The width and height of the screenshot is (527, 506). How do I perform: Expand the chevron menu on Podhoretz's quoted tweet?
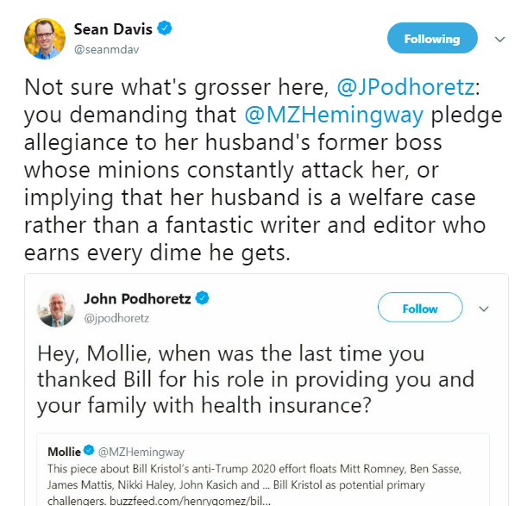click(x=484, y=309)
